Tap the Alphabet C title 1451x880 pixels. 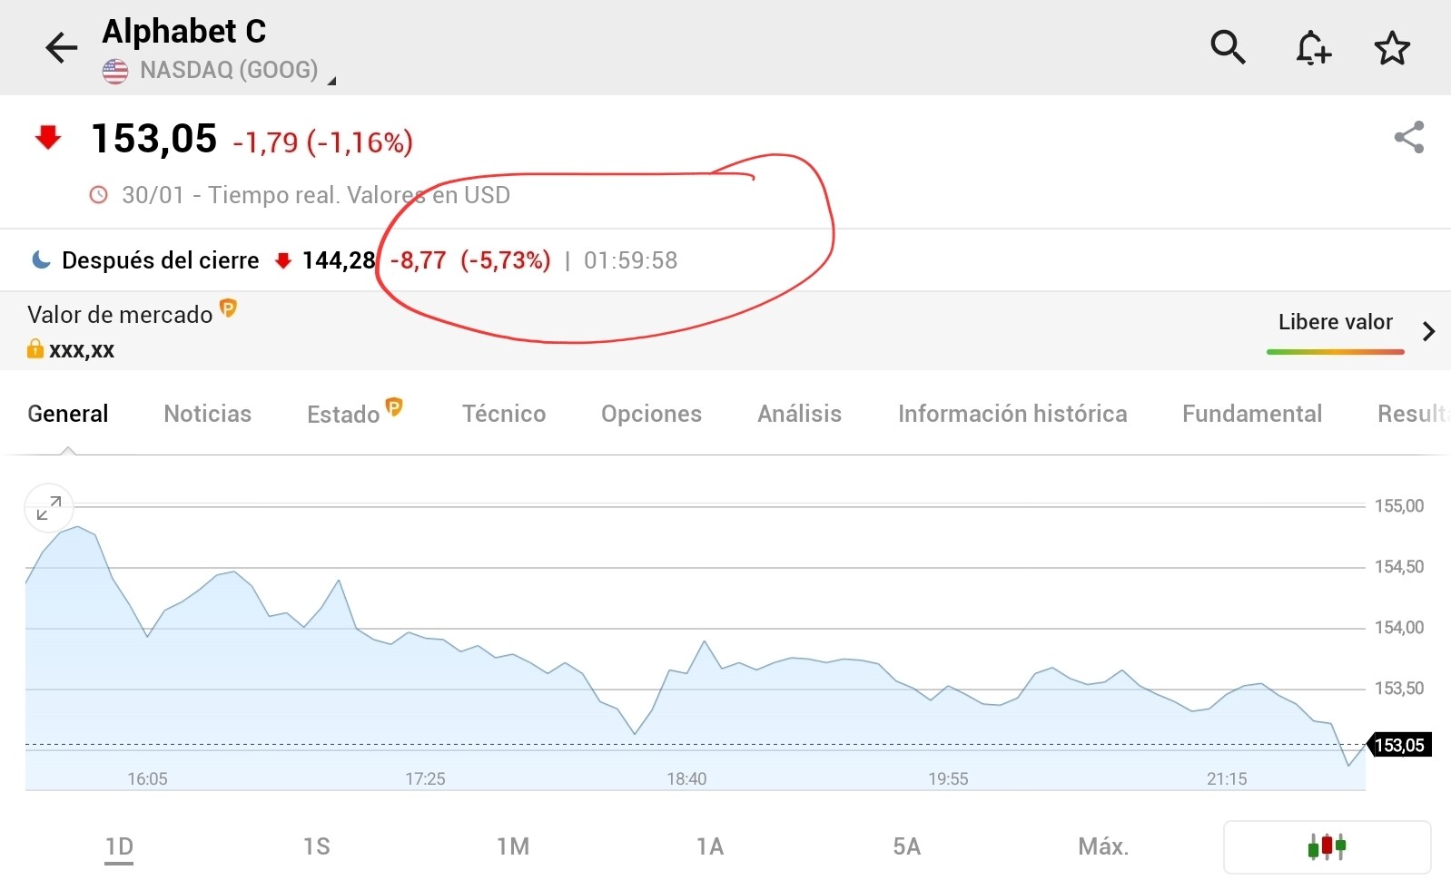coord(184,32)
